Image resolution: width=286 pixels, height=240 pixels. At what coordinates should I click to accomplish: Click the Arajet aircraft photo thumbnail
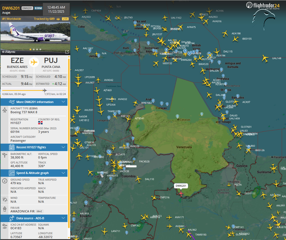[x=35, y=38]
